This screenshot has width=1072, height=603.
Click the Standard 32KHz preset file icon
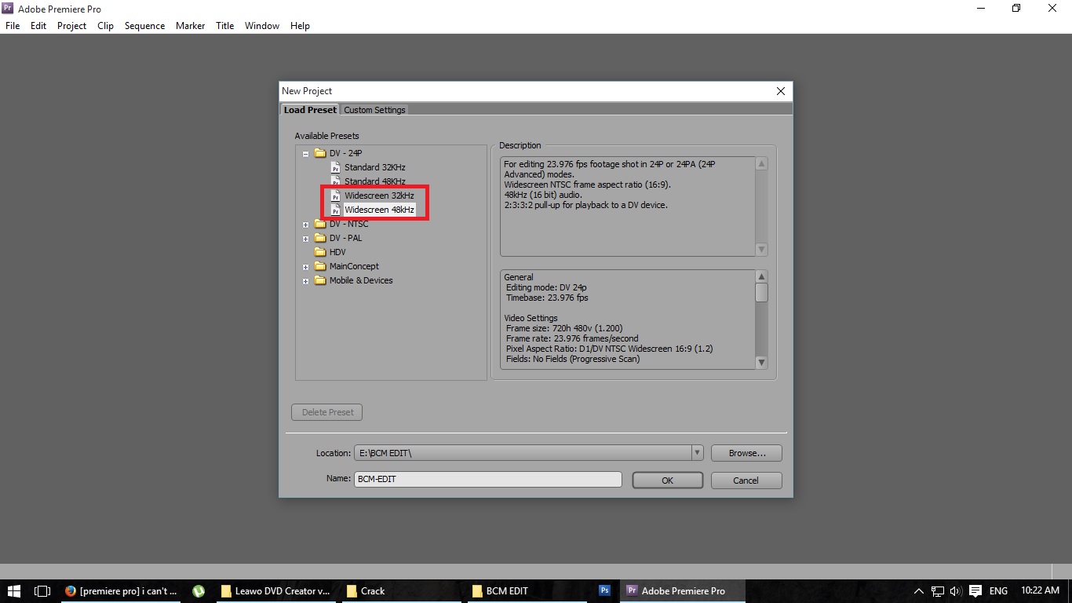[335, 167]
